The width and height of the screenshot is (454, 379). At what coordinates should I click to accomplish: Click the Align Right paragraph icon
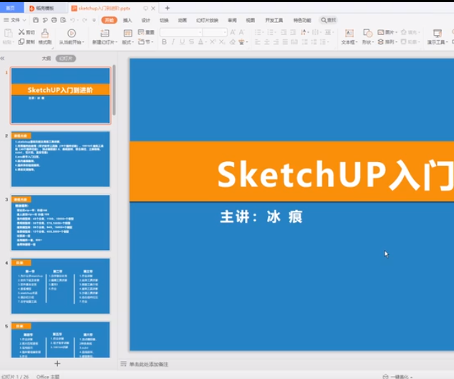(x=276, y=42)
